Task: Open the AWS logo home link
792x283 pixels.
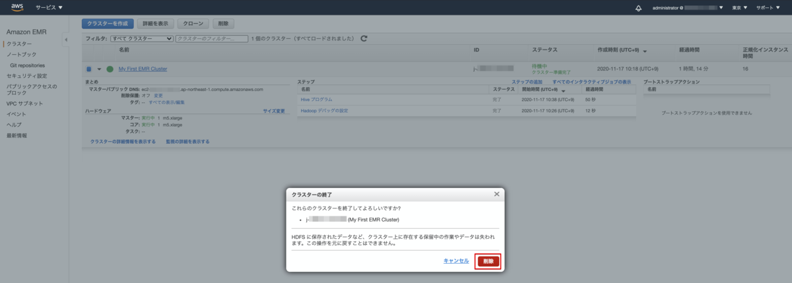Action: pos(17,7)
